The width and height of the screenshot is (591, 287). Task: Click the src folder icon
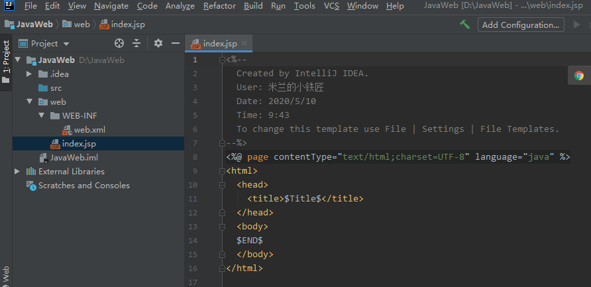(43, 88)
